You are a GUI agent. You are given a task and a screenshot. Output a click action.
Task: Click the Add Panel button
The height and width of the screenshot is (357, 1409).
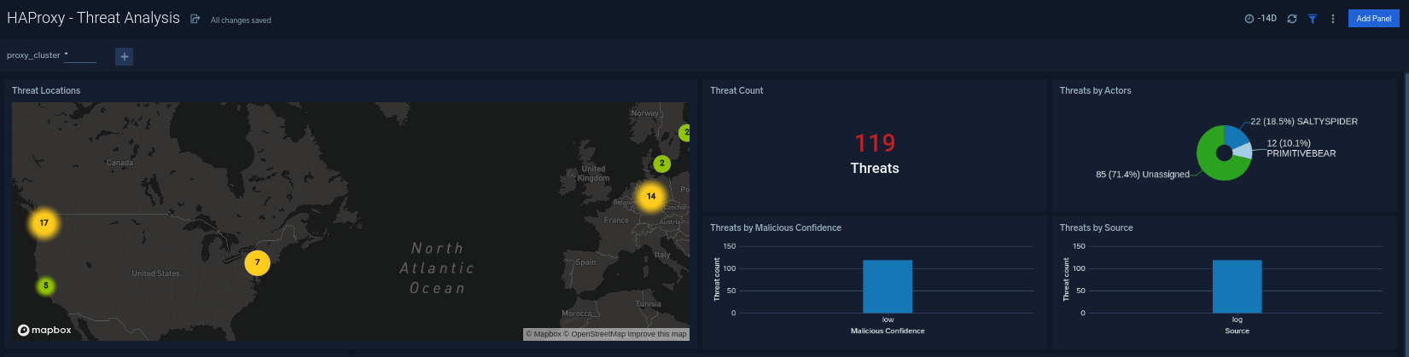1373,19
